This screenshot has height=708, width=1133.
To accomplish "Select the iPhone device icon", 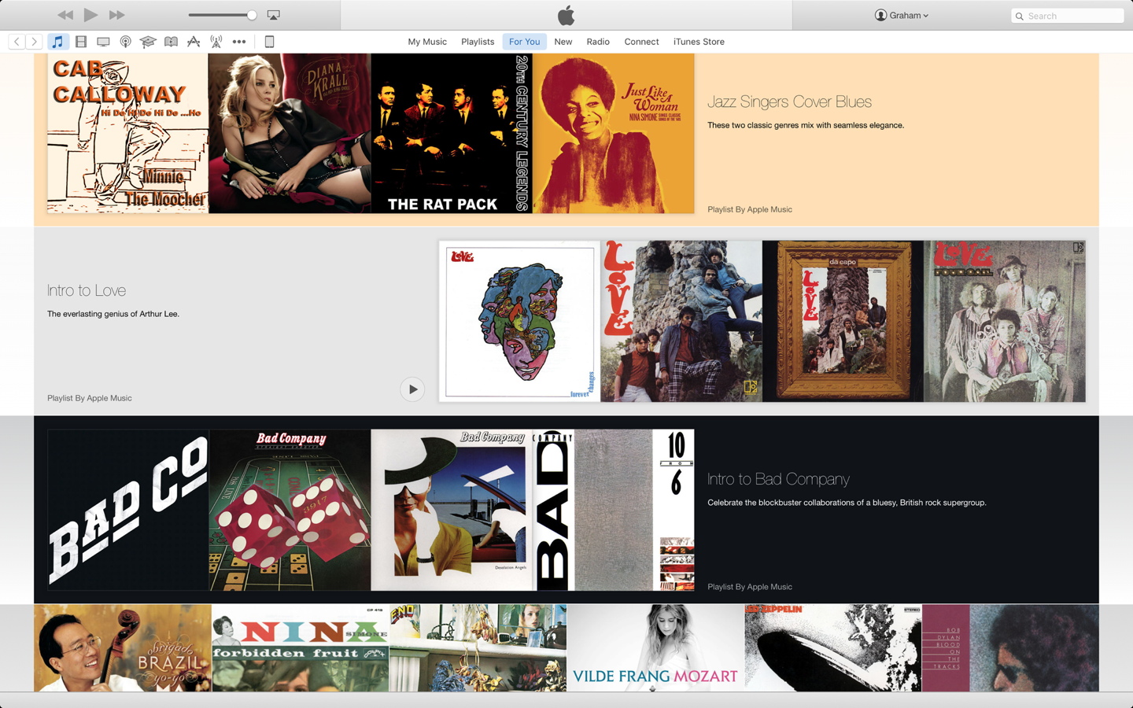I will coord(269,42).
